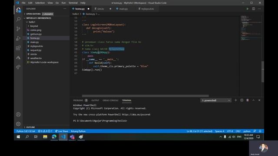This screenshot has height=156, width=278.
Task: Show hidden system tray icons
Action: (x=221, y=137)
